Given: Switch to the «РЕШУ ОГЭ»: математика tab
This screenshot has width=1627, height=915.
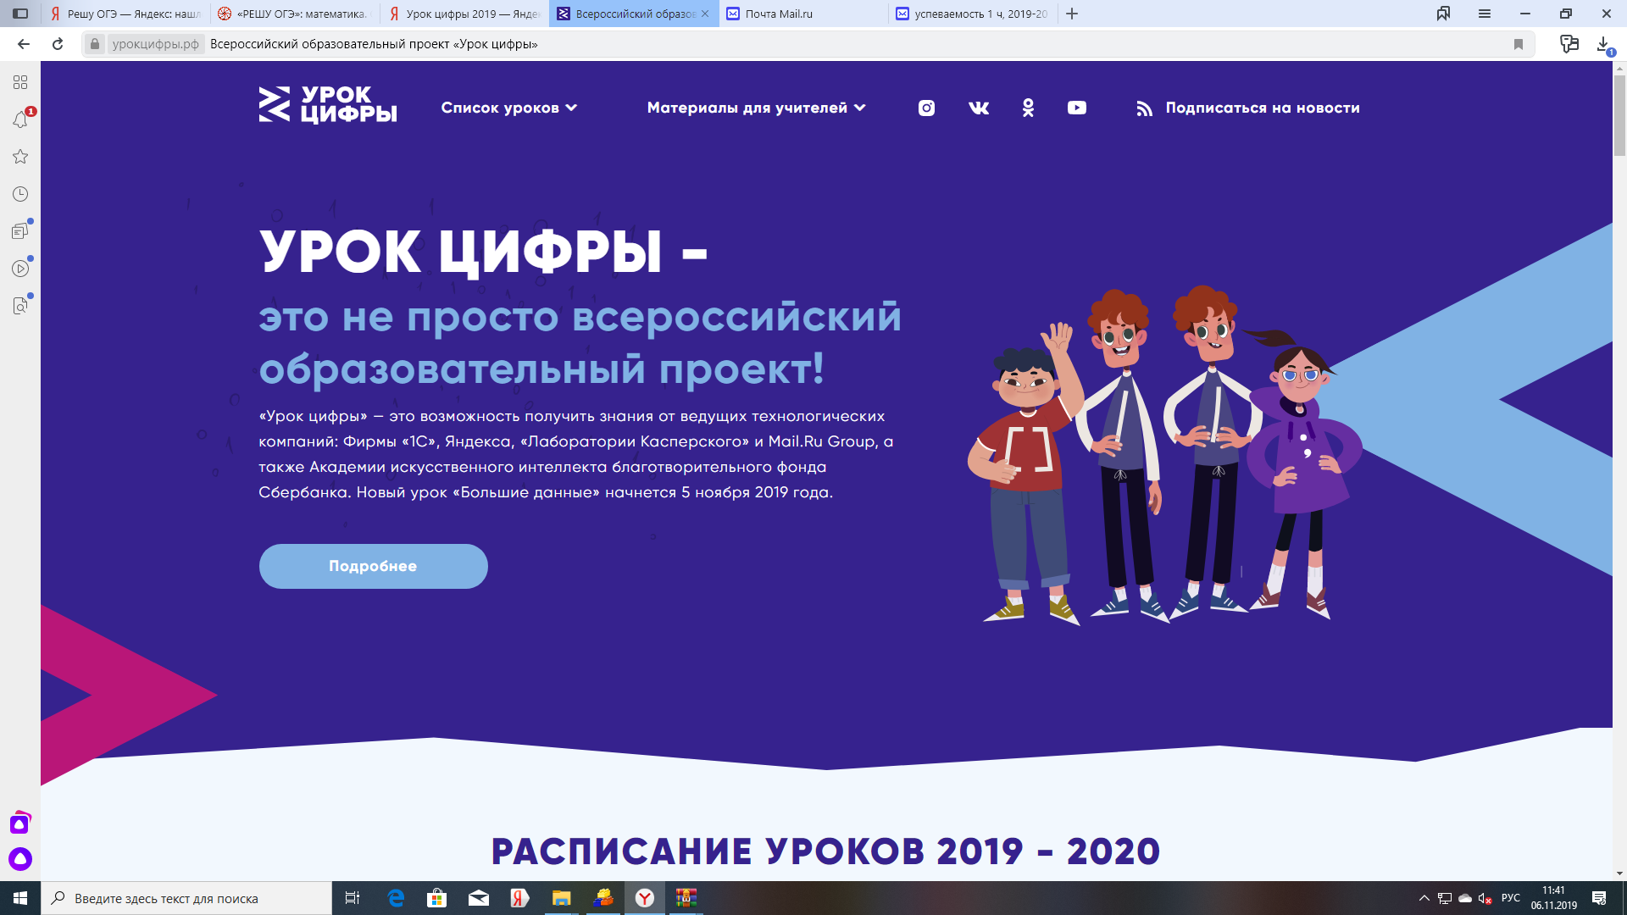Looking at the screenshot, I should click(294, 14).
